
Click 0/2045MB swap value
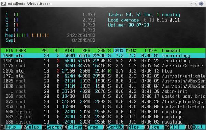(x=82, y=40)
